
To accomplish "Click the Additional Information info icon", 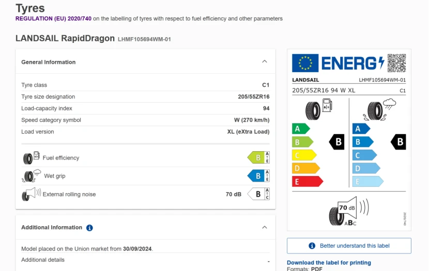I will [x=89, y=228].
